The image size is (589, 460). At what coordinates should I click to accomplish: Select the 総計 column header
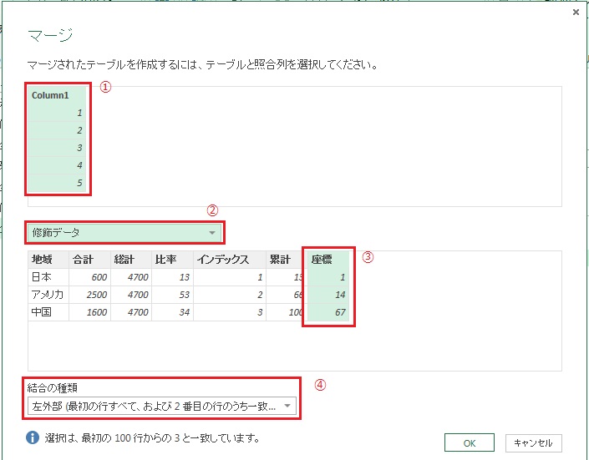(131, 260)
